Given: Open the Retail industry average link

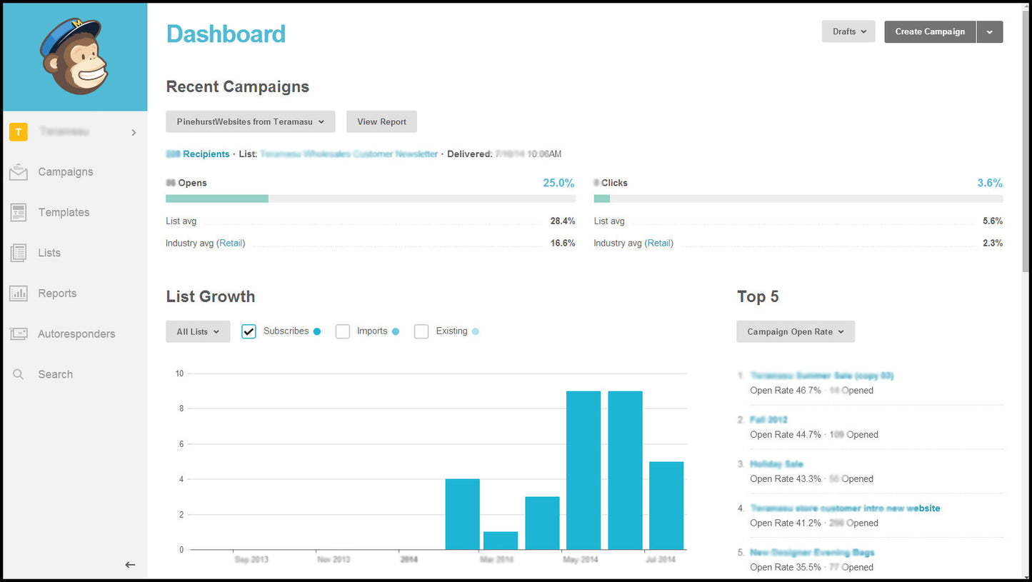Looking at the screenshot, I should tap(231, 243).
